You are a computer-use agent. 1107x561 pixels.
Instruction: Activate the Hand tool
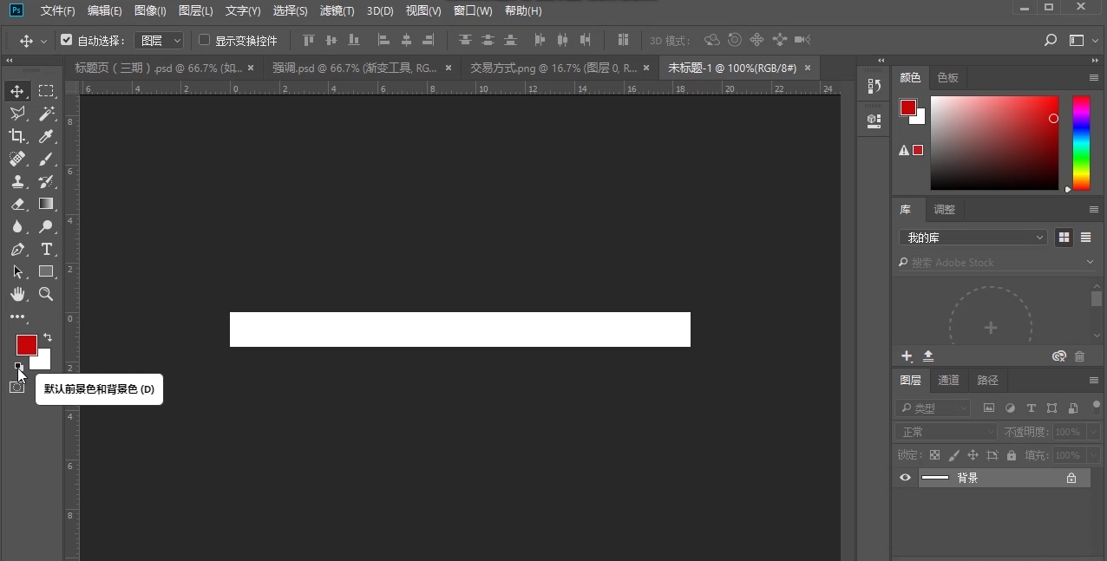17,294
